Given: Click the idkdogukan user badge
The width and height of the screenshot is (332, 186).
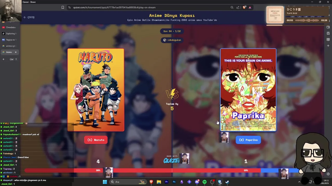Looking at the screenshot, I should [172, 40].
